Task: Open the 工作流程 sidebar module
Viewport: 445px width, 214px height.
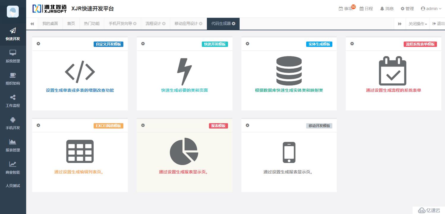Action: pyautogui.click(x=13, y=101)
